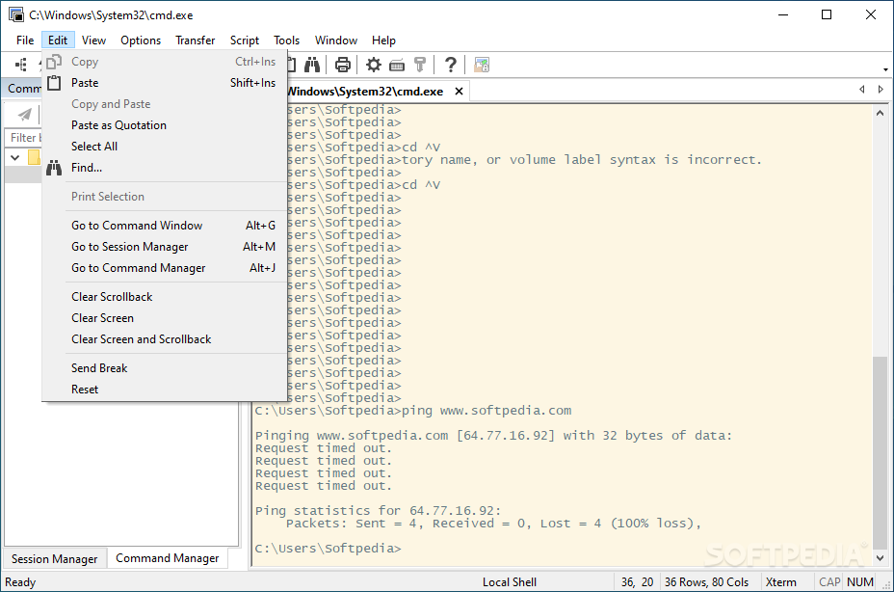Click the 'Packets: Sent = 4' line

pyautogui.click(x=493, y=523)
